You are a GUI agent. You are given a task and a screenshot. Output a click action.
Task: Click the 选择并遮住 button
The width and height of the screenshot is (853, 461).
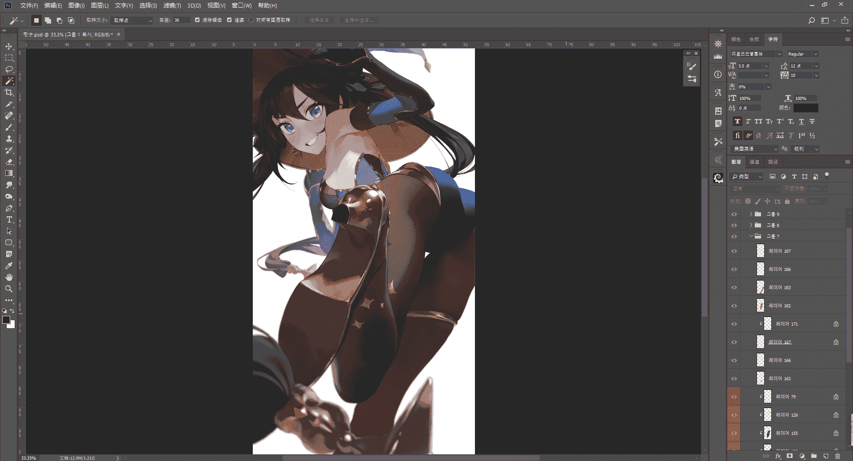pos(359,20)
